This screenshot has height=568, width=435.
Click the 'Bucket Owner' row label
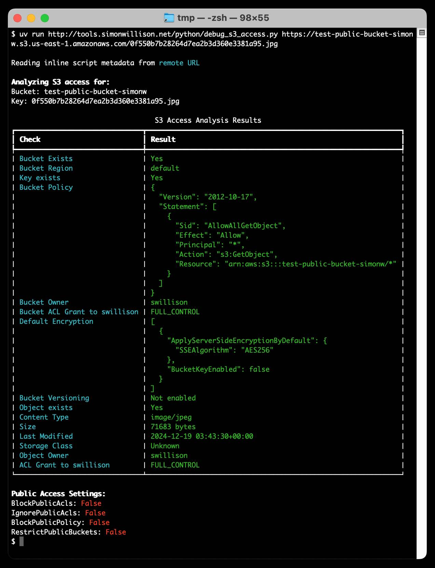point(44,302)
